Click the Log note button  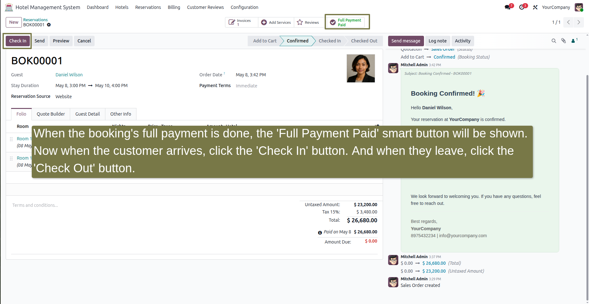(437, 41)
